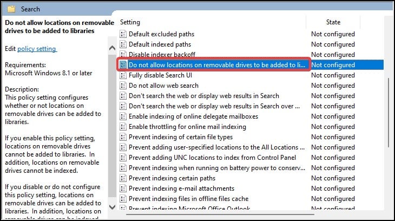Click policy icon beside Default excluded paths
395x221 pixels.
coord(123,34)
